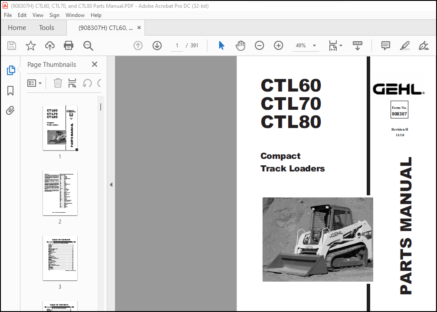Click the 'Form No. 908307' box
The image size is (437, 312).
399,109
